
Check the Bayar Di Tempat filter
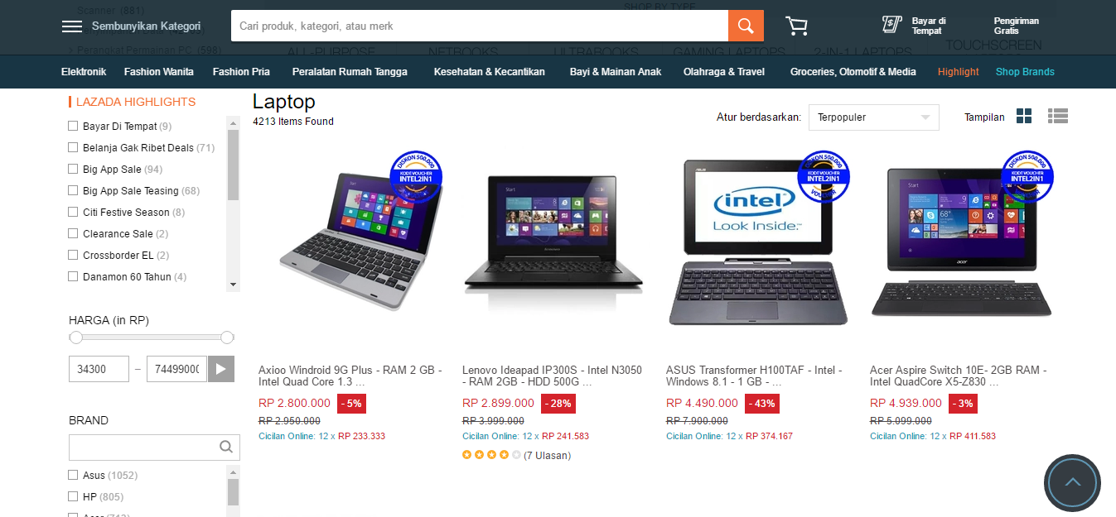(73, 126)
